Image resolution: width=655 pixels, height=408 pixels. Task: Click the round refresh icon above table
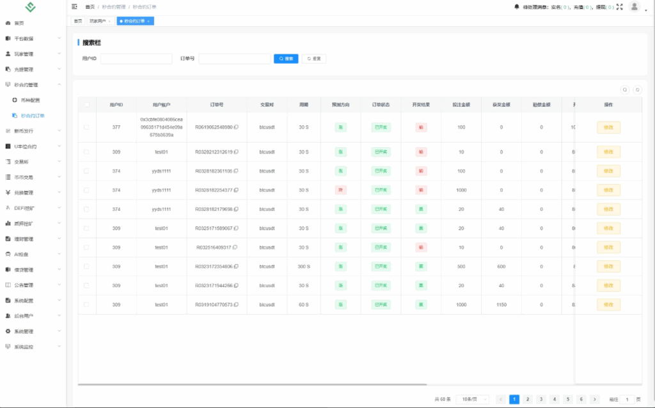pyautogui.click(x=638, y=90)
